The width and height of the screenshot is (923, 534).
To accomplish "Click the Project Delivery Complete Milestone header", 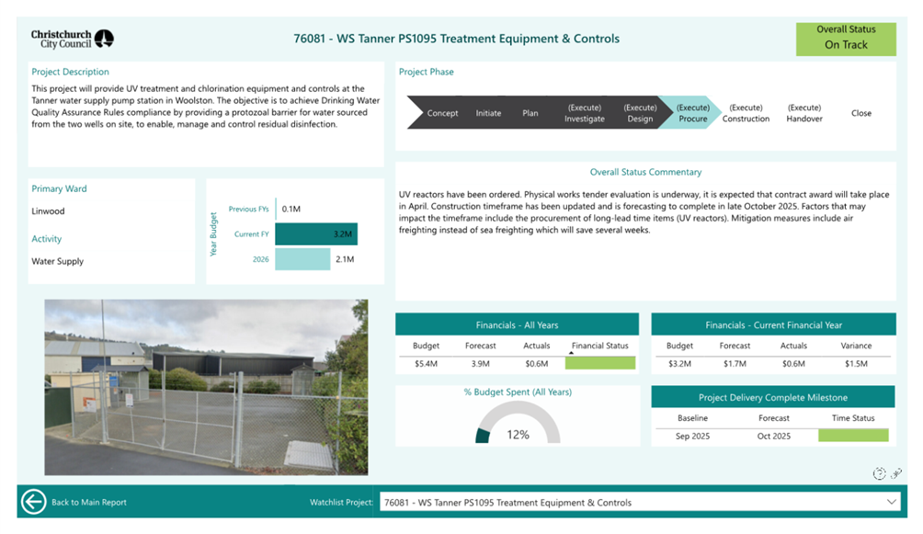I will pos(773,397).
